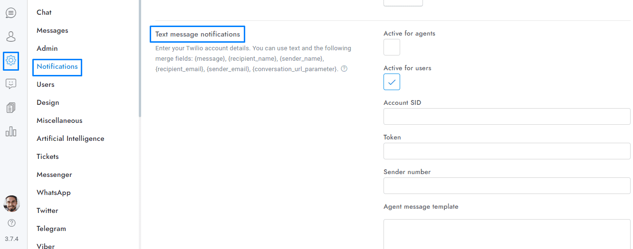Image resolution: width=633 pixels, height=249 pixels.
Task: Open the reports bar chart icon
Action: coord(10,131)
